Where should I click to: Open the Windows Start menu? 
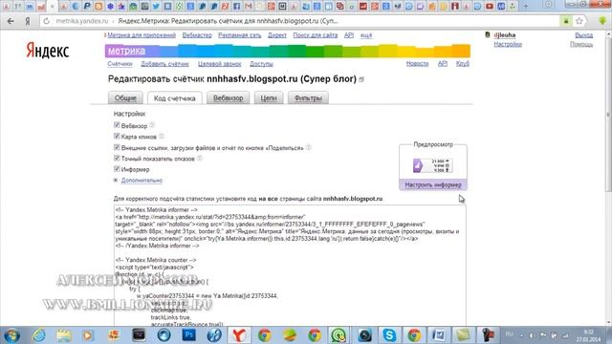click(x=11, y=335)
